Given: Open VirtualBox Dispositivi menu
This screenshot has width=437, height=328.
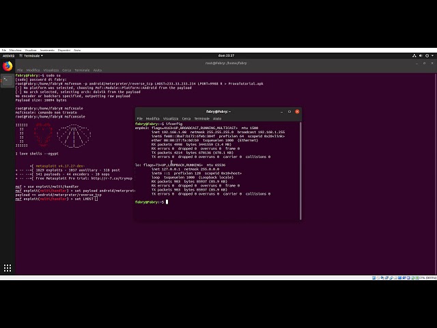Looking at the screenshot, I should pyautogui.click(x=64, y=50).
